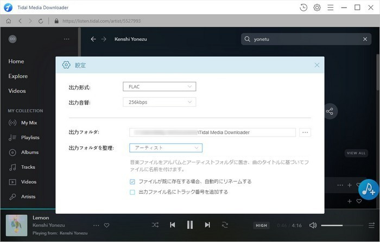Click the page vertical scrollbar
Screen dimensions: 380x242
click(x=378, y=73)
